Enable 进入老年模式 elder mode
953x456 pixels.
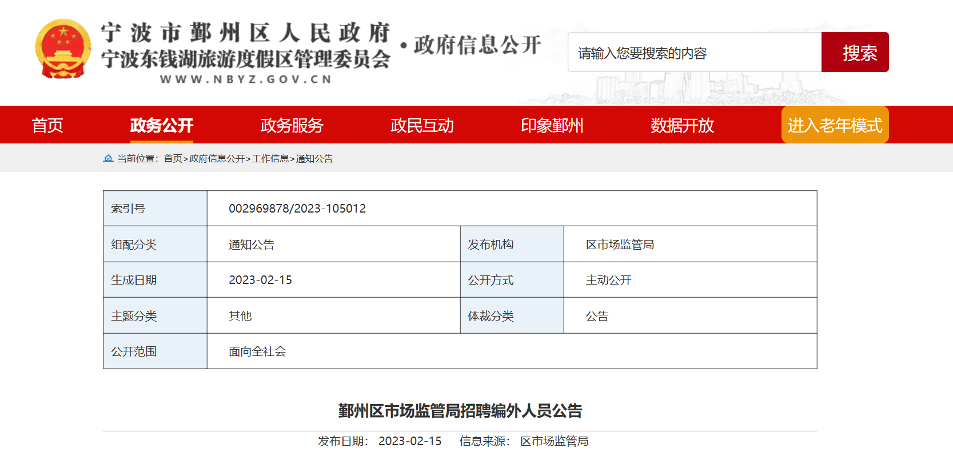click(x=835, y=125)
